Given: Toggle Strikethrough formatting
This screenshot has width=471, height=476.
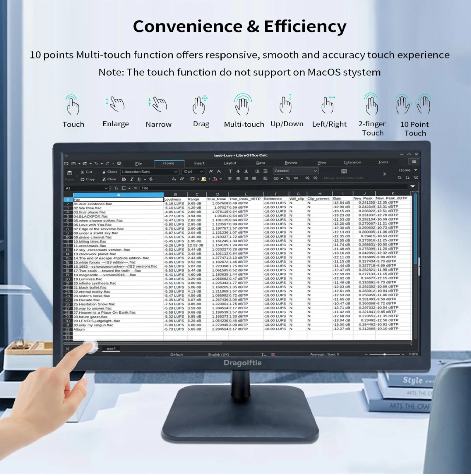Looking at the screenshot, I should (151, 179).
